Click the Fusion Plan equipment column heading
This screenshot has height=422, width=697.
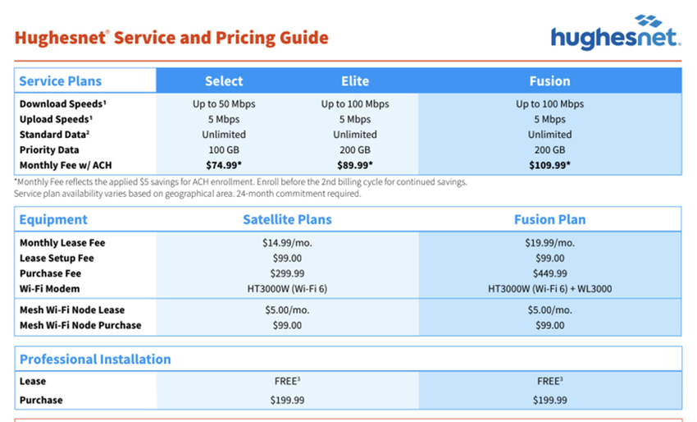point(549,219)
